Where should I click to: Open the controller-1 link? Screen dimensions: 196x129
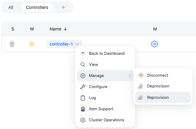point(61,44)
